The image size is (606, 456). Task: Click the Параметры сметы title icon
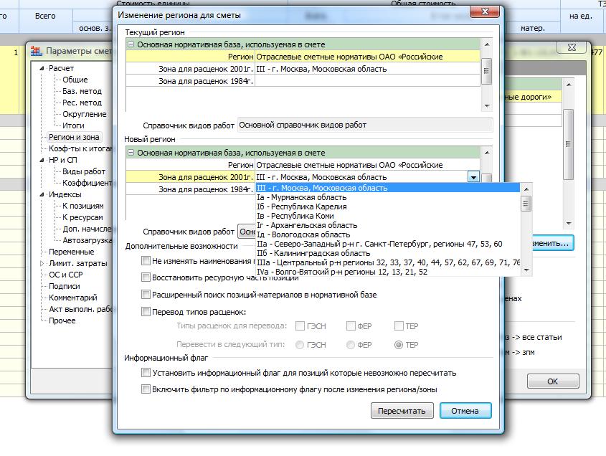coord(37,51)
